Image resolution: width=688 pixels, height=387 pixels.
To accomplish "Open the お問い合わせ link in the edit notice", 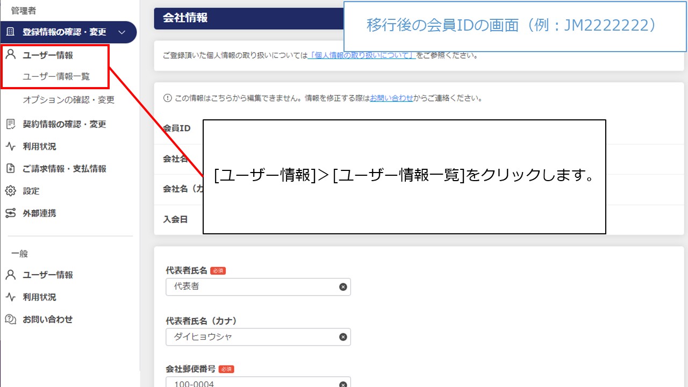I will (x=391, y=98).
